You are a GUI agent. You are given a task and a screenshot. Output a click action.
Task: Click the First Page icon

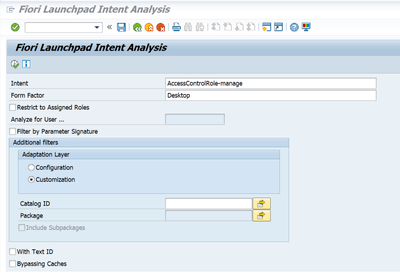tap(216, 27)
